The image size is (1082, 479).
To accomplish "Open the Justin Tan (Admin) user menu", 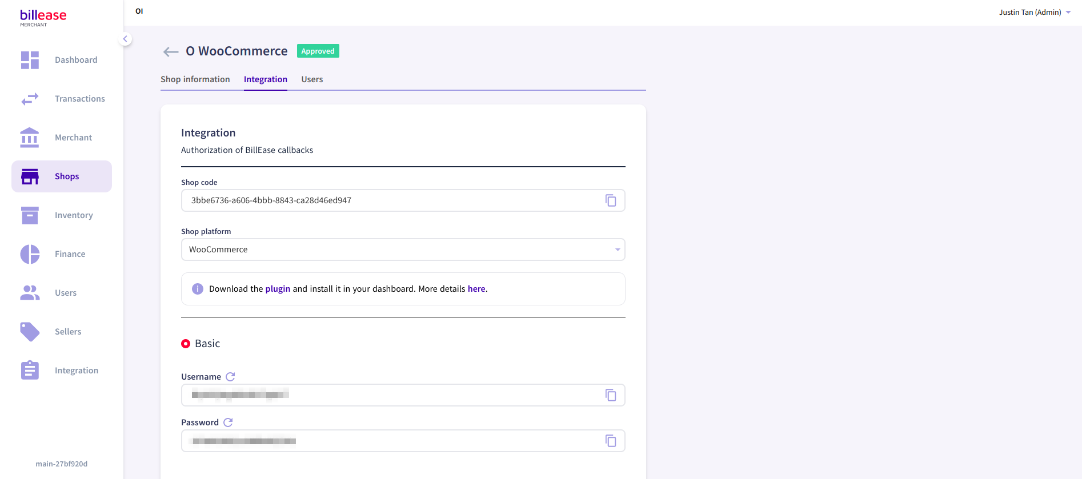I will point(1035,13).
